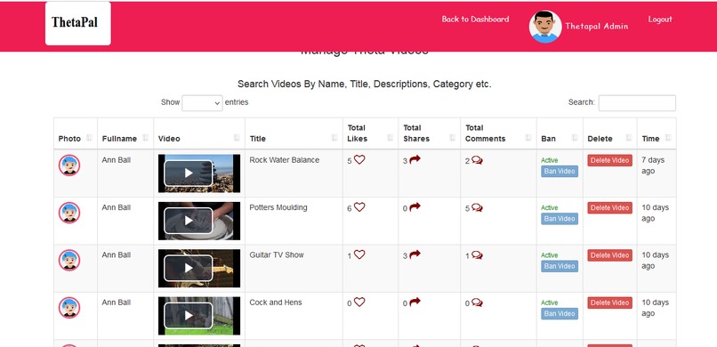The width and height of the screenshot is (717, 347).
Task: Click the Active status in Rock Water Balance row
Action: coord(549,160)
